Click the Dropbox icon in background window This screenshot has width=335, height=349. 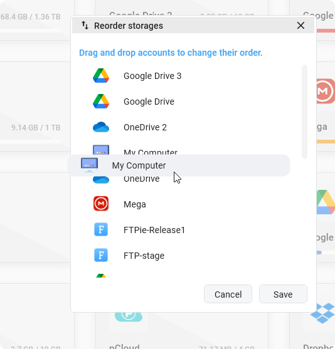click(x=322, y=313)
